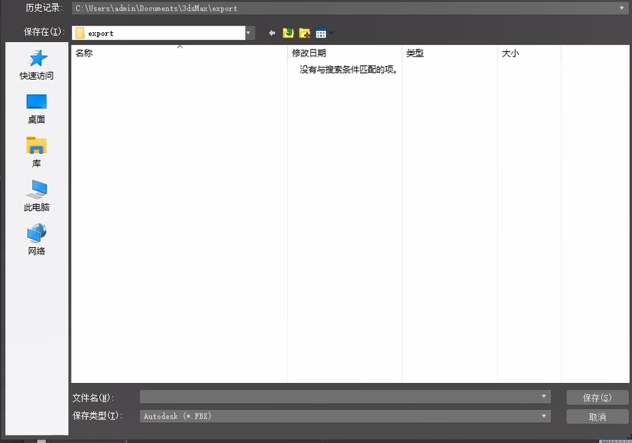This screenshot has height=443, width=632.
Task: Click into the 文件名 text field
Action: point(338,396)
